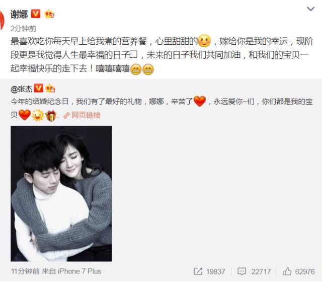Click 张杰's orange V verified badge
The height and width of the screenshot is (282, 322).
(x=38, y=88)
